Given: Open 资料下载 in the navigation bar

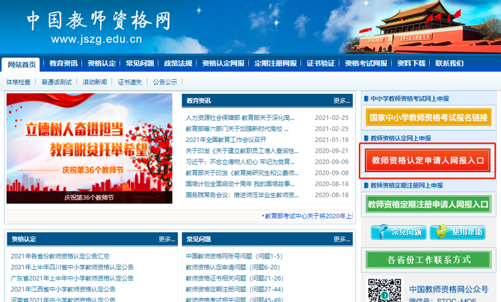Looking at the screenshot, I should click(x=410, y=64).
